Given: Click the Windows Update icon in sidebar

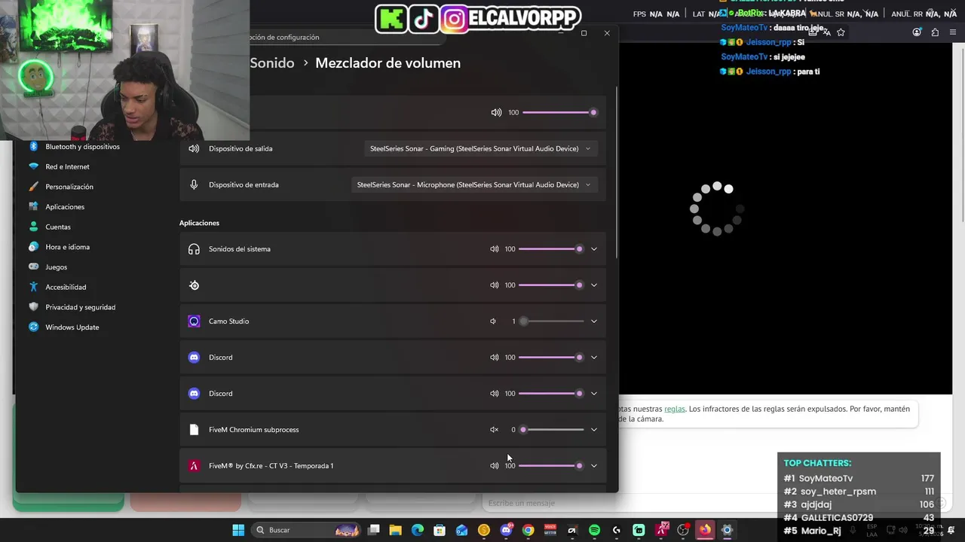Looking at the screenshot, I should [x=33, y=327].
